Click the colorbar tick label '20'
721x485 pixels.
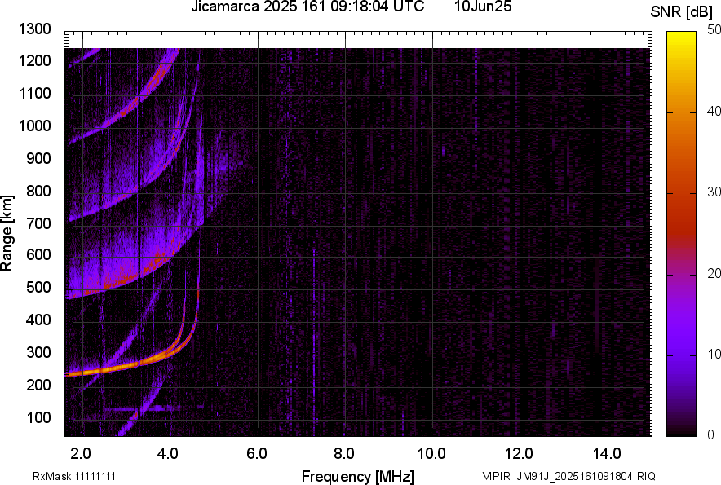pos(714,274)
